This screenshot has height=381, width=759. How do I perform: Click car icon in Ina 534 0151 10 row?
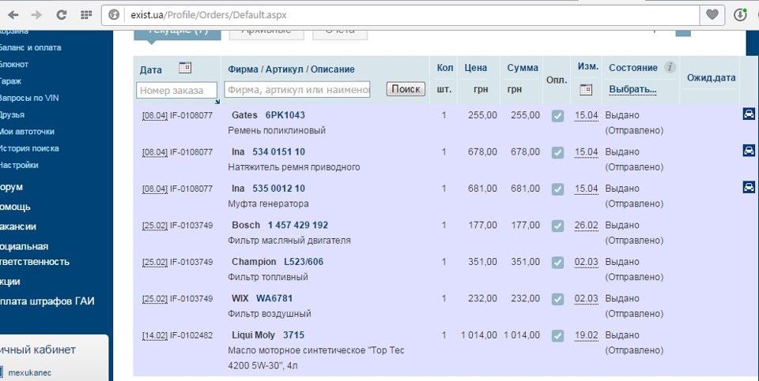click(x=749, y=151)
